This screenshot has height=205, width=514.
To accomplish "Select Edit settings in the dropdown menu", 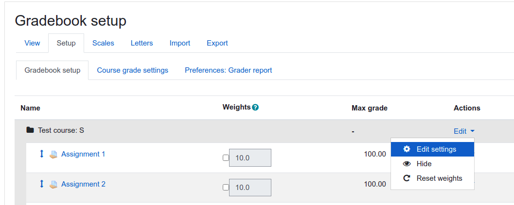I will (x=432, y=149).
